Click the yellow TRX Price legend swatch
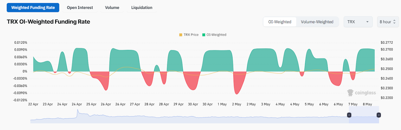Image resolution: width=401 pixels, height=130 pixels. (181, 35)
